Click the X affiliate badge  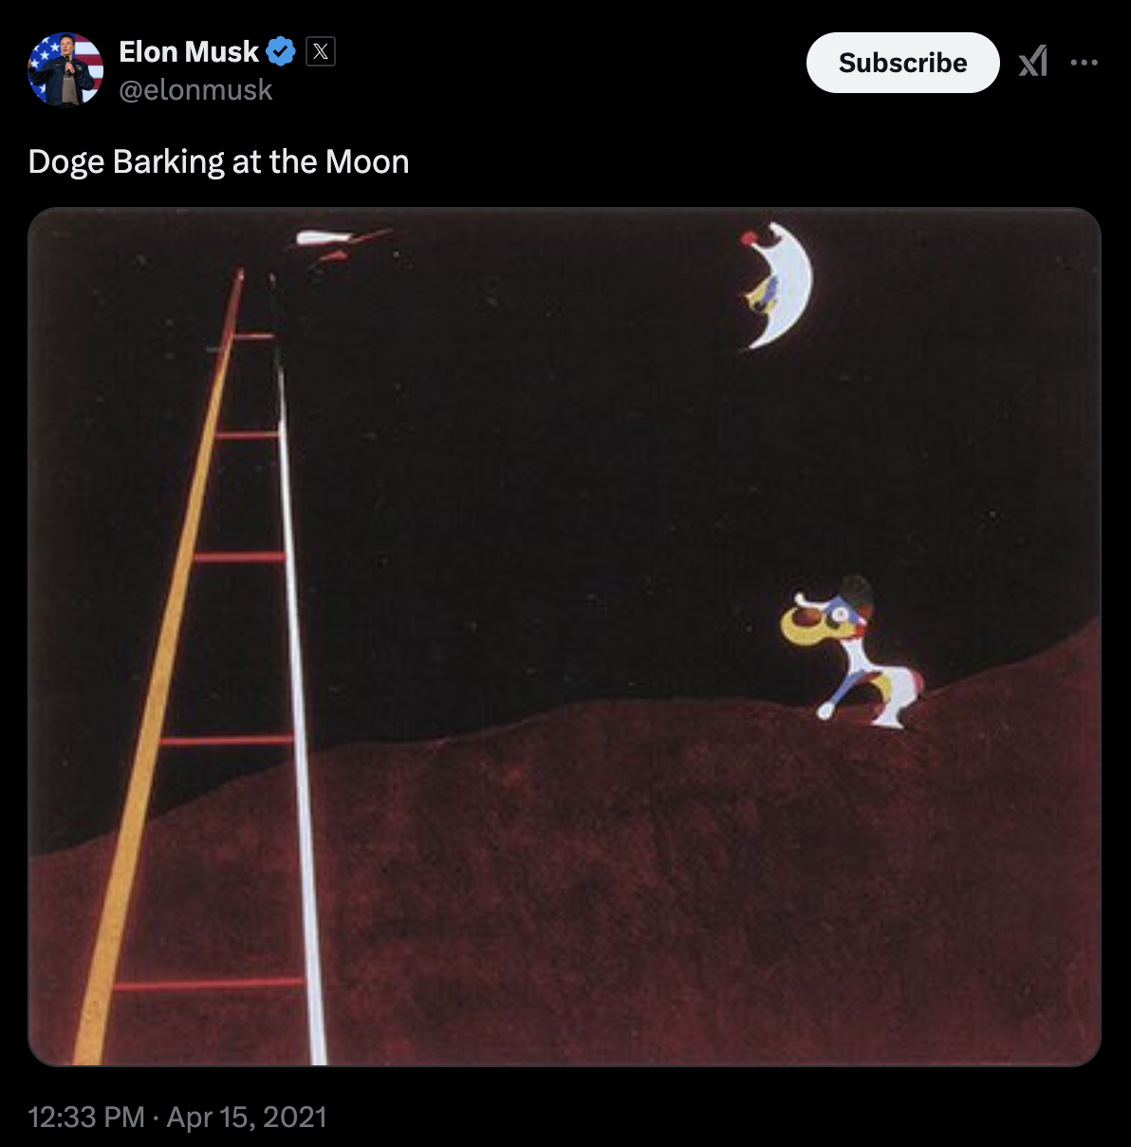[x=321, y=51]
